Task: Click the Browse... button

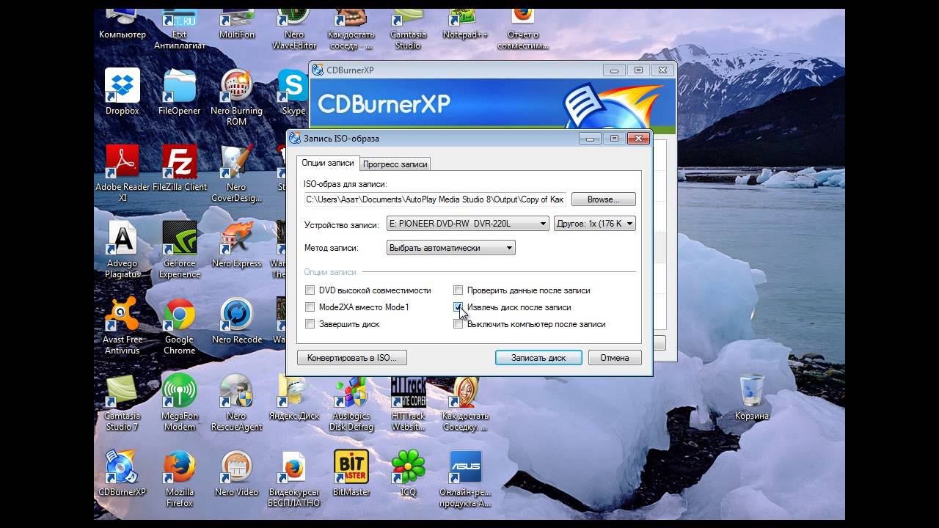Action: point(603,199)
